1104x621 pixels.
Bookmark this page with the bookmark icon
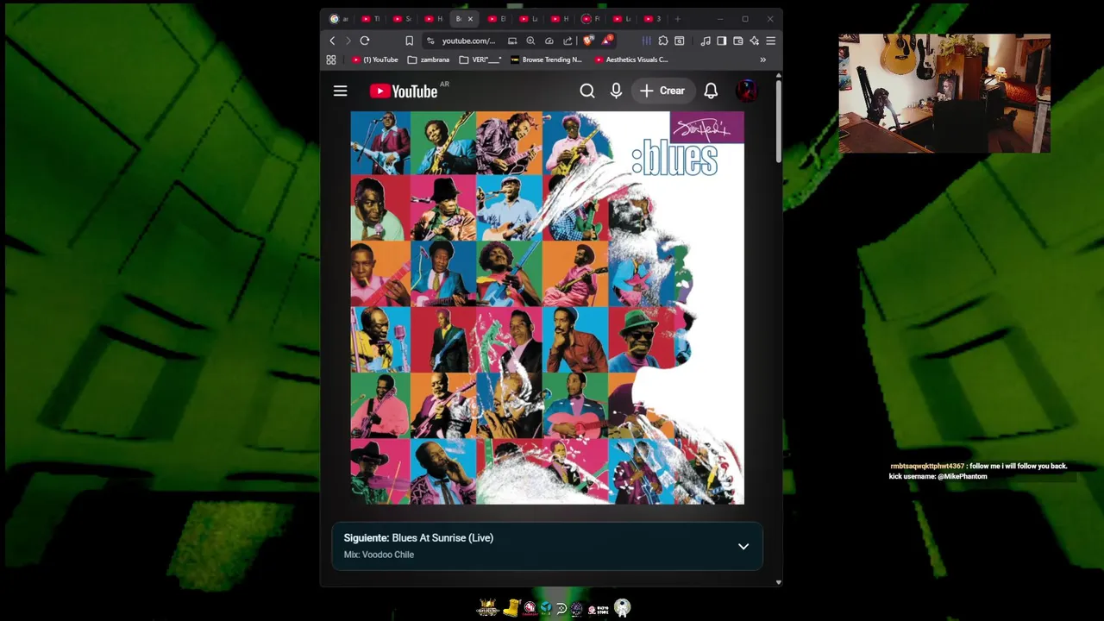409,41
